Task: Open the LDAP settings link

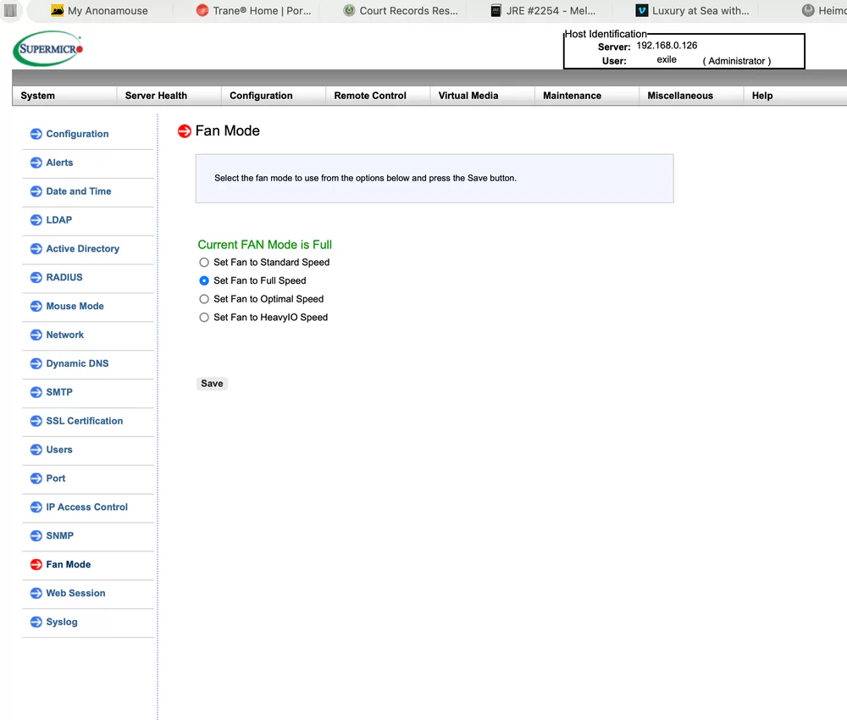Action: click(59, 220)
